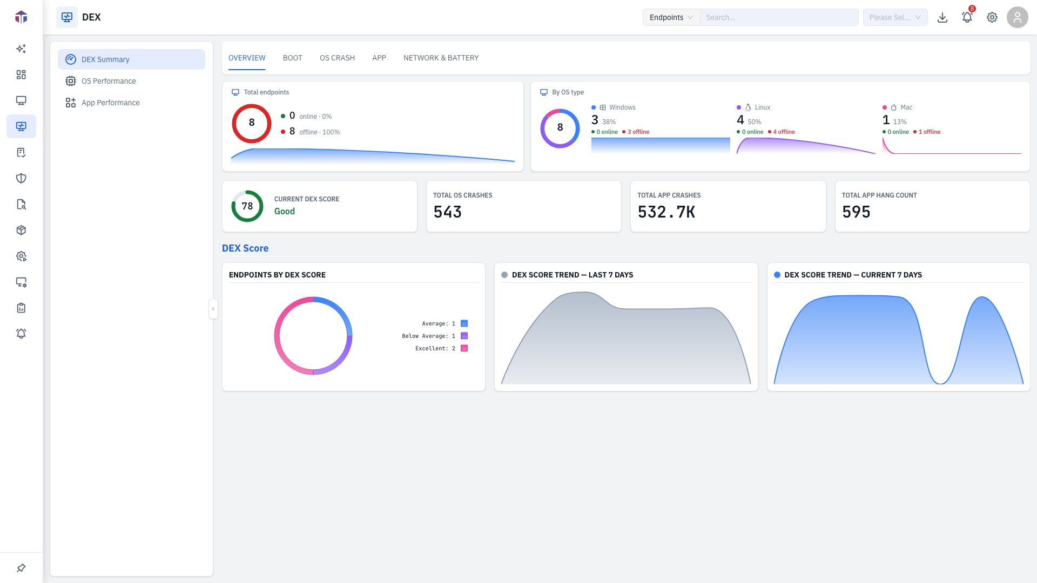Click the DEX Summary gauge icon

click(71, 59)
